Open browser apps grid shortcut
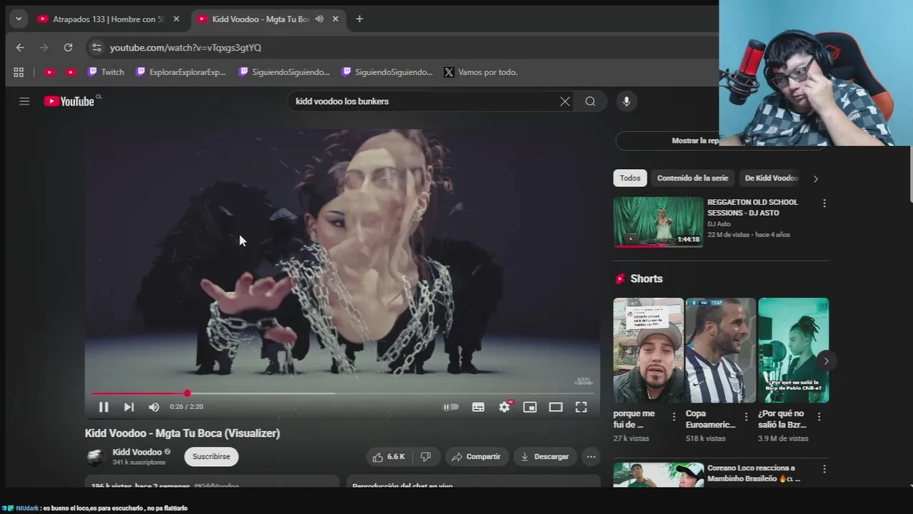The height and width of the screenshot is (514, 913). point(19,72)
